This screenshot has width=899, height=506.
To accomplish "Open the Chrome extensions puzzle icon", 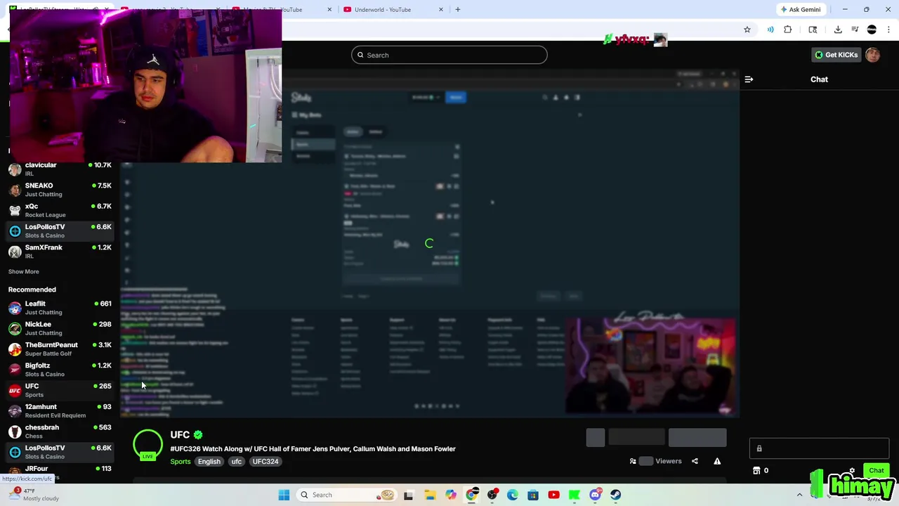I will [x=787, y=30].
